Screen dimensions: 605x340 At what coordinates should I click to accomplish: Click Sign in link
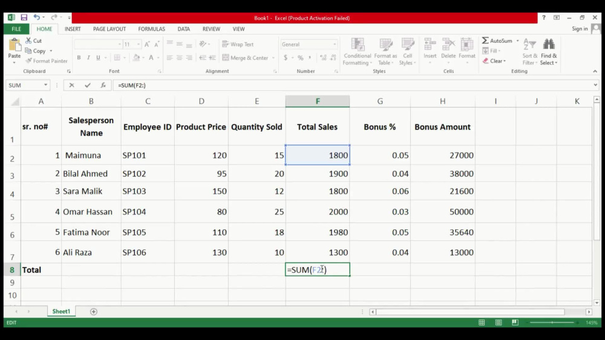(580, 29)
